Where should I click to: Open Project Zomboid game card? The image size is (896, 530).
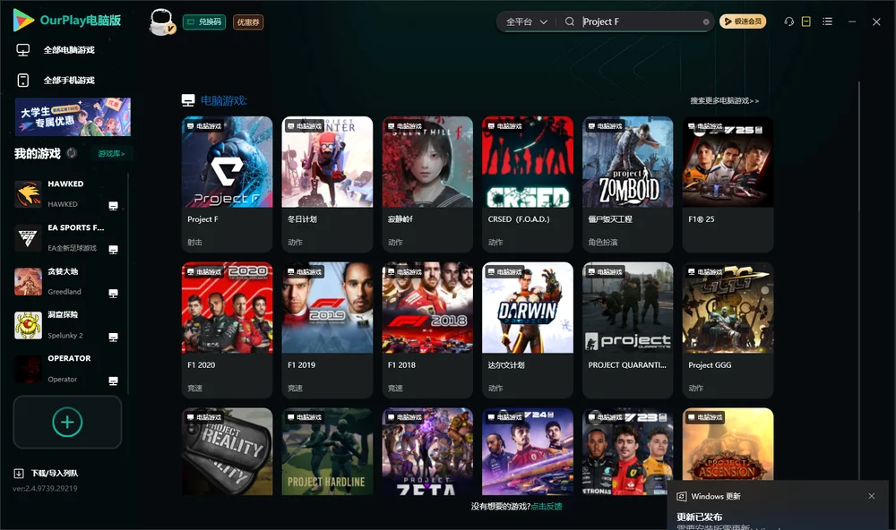pos(628,184)
